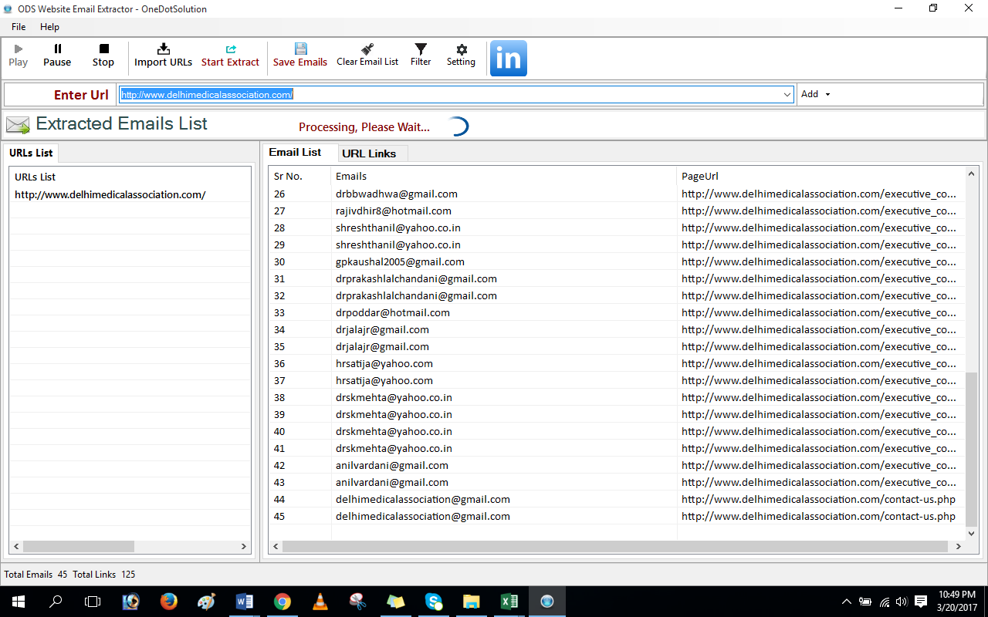
Task: Save Emails using floppy disk icon
Action: pyautogui.click(x=300, y=56)
